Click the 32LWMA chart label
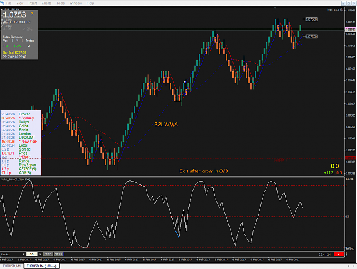 [x=166, y=125]
